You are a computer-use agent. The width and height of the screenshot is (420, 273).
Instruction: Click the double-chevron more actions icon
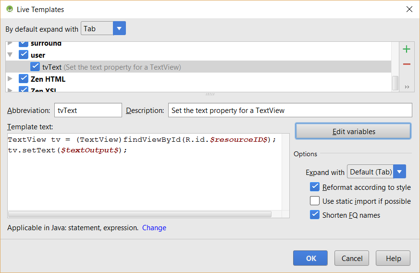[407, 87]
